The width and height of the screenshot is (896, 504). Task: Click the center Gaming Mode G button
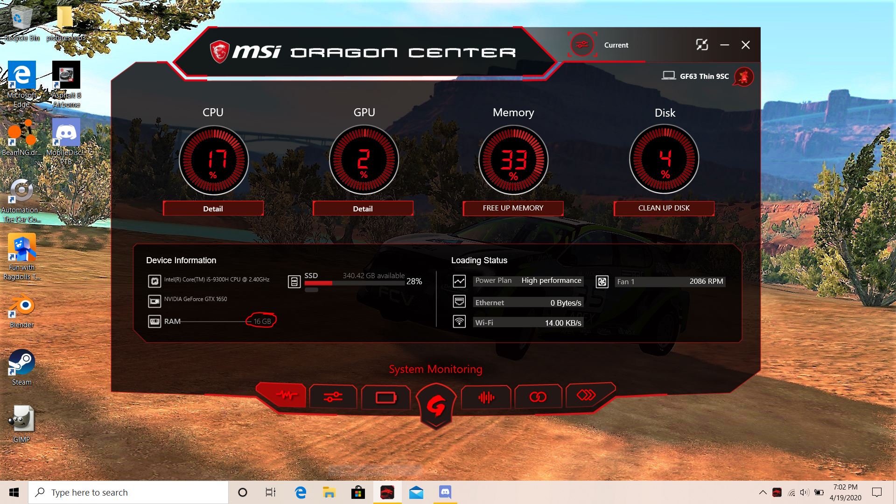[435, 405]
